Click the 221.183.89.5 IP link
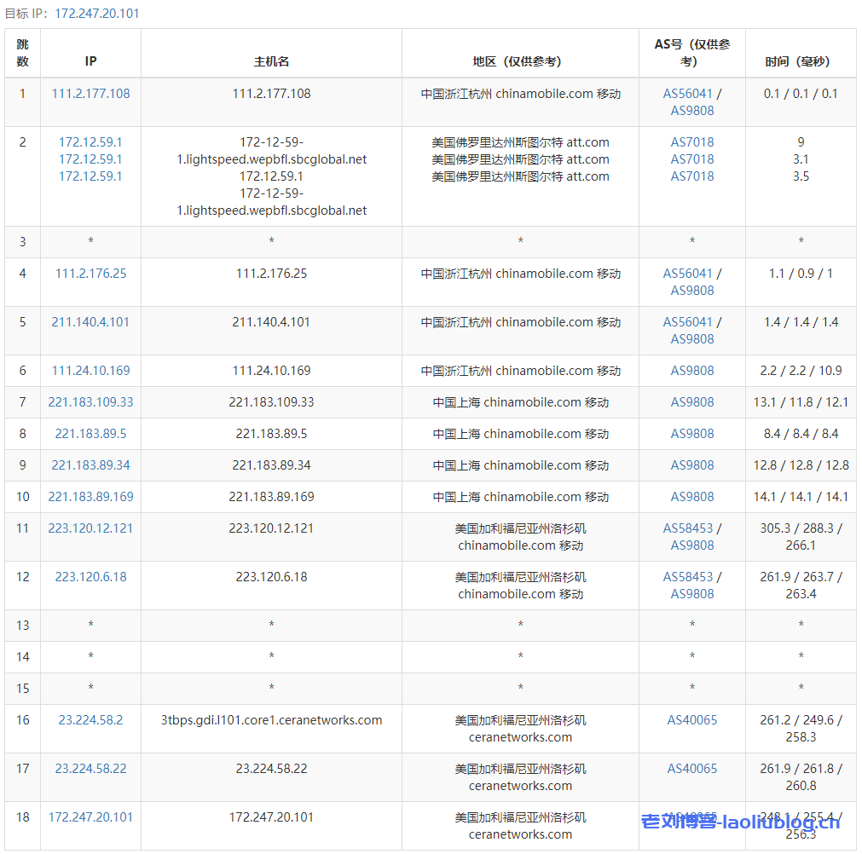 click(x=90, y=434)
